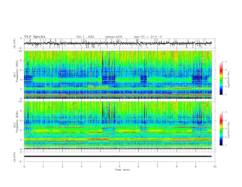The height and width of the screenshot is (187, 242).
Task: Click the ch.1 "Frequency (kHz)" axis title
Action: point(17,71)
